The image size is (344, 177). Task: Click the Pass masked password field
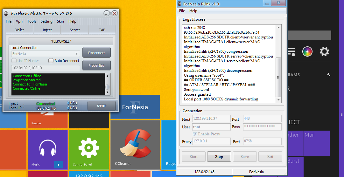tap(263, 126)
